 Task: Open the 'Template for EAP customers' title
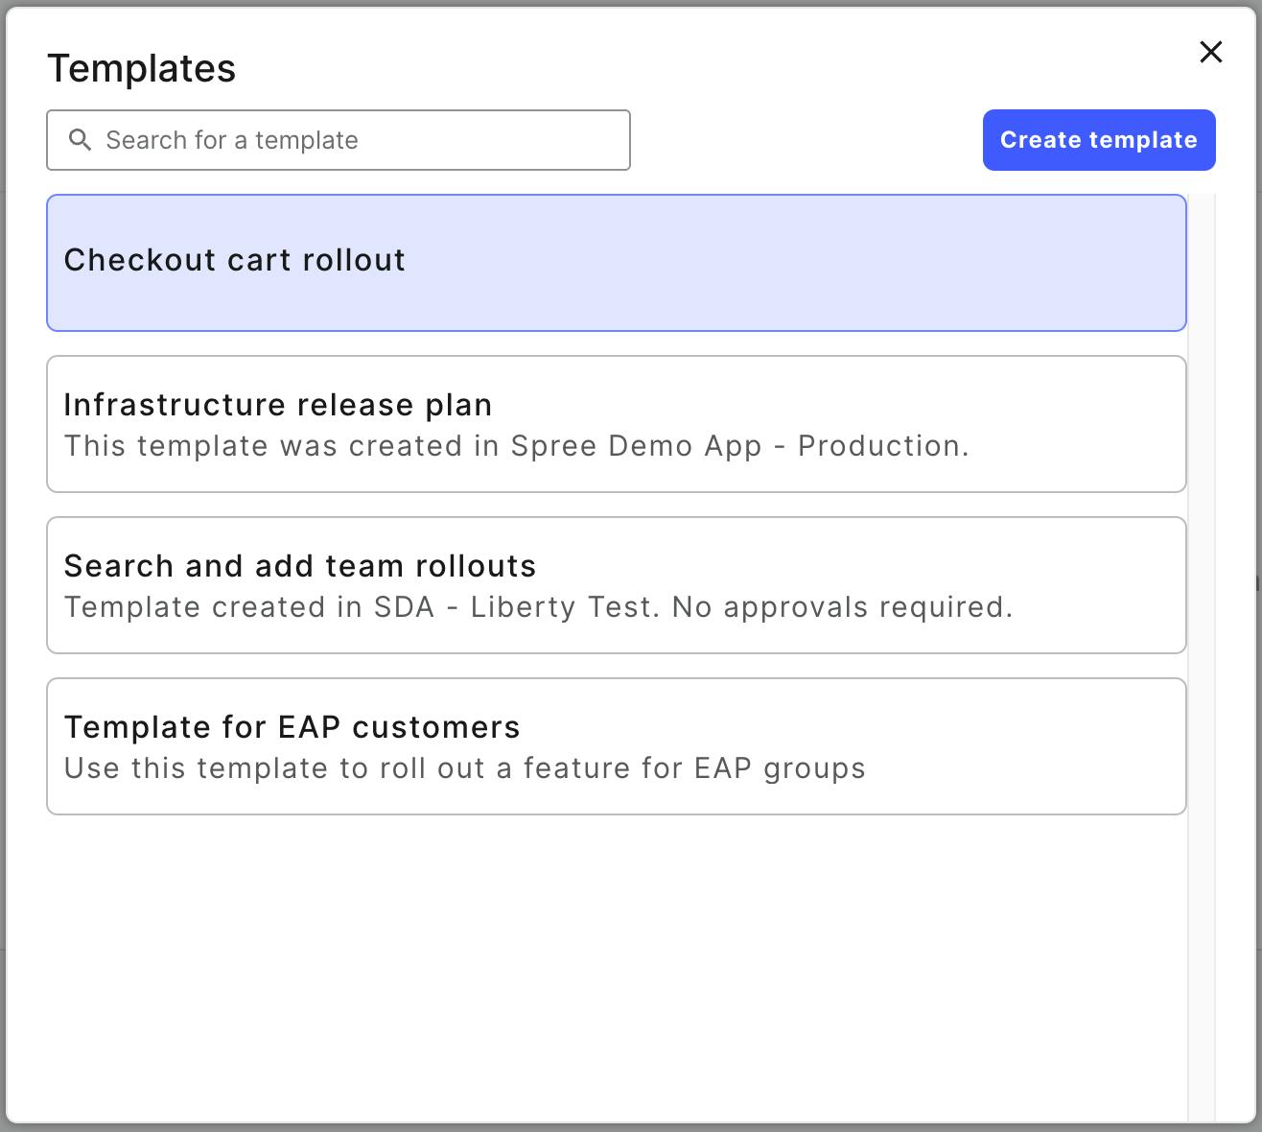pos(292,727)
